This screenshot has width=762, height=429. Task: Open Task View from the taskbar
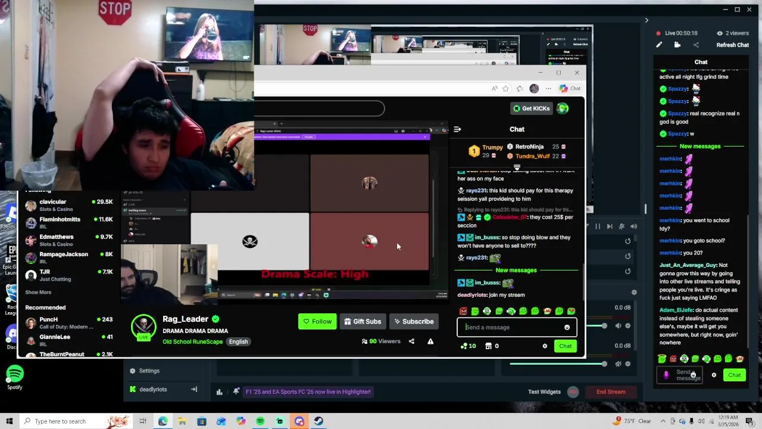(x=143, y=421)
